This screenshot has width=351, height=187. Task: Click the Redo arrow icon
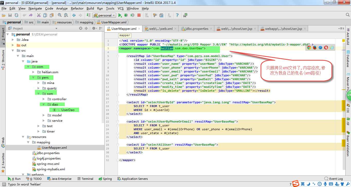click(31, 15)
